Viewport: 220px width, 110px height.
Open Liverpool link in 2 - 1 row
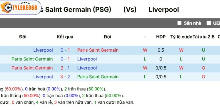click(87, 68)
